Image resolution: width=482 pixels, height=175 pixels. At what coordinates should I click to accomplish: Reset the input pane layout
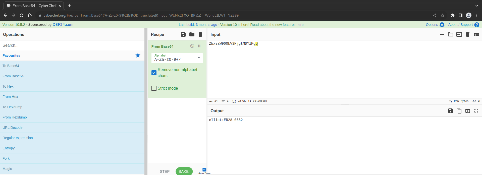coord(476,34)
